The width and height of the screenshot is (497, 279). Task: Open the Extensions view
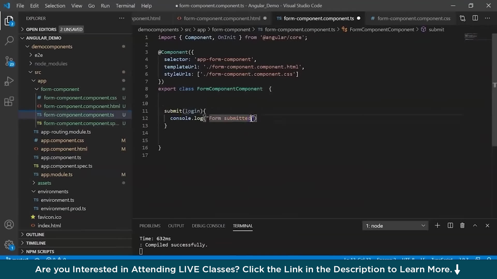click(x=9, y=101)
